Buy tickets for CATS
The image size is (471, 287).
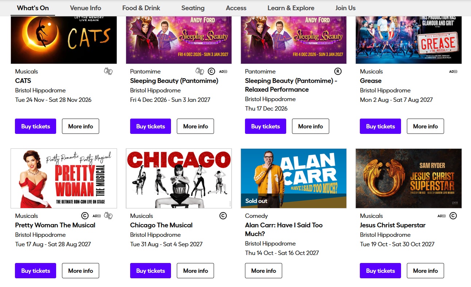(35, 126)
